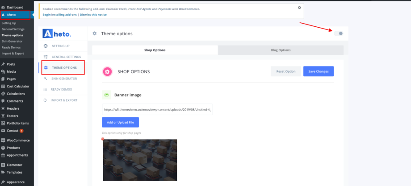Open Setting Up submenu item
Image resolution: width=411 pixels, height=186 pixels.
[8, 23]
